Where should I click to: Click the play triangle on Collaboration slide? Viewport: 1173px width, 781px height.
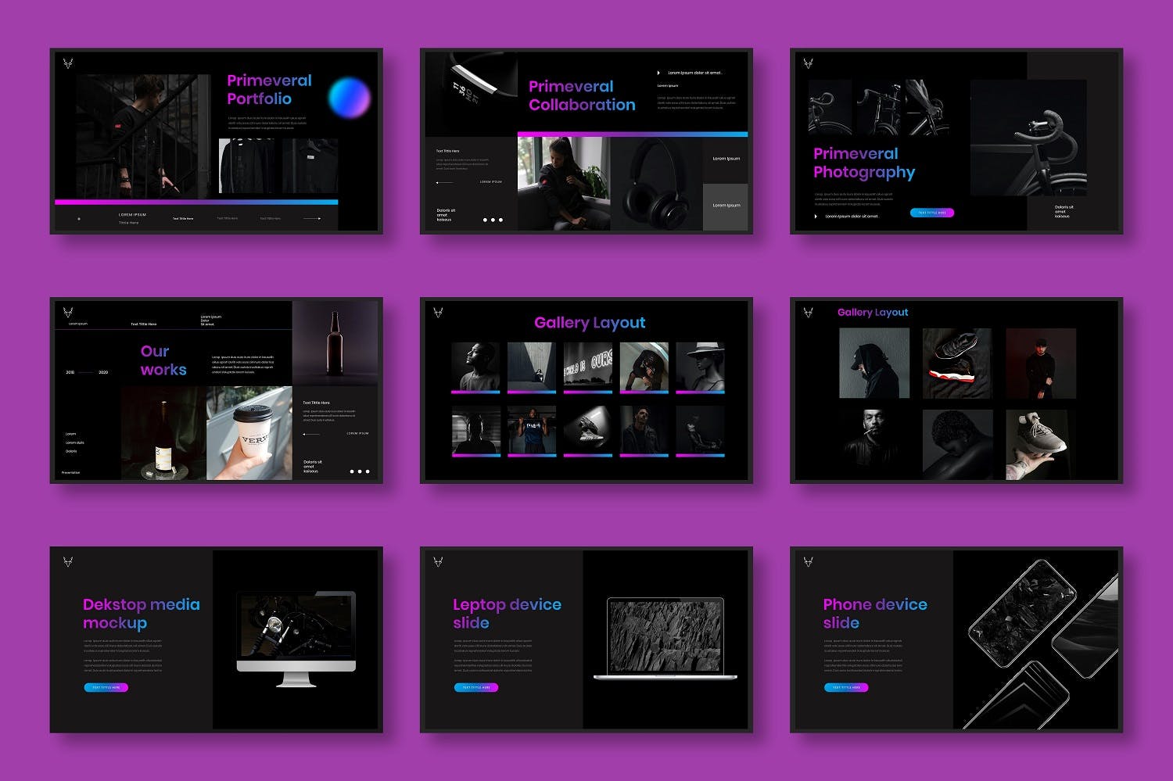tap(658, 73)
